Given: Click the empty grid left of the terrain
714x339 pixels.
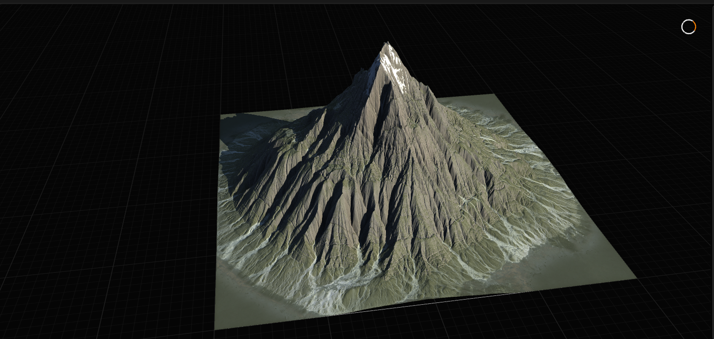Looking at the screenshot, I should 108,188.
